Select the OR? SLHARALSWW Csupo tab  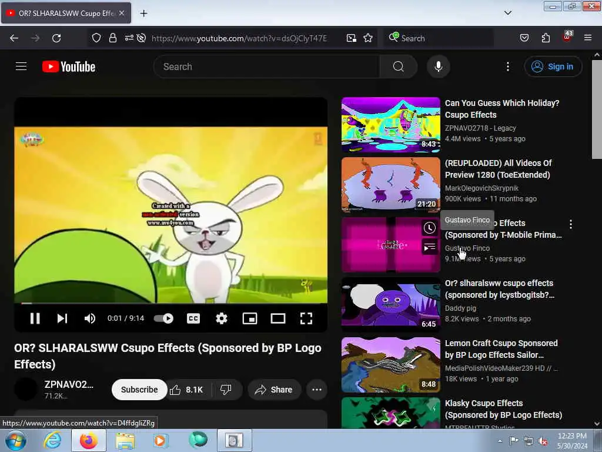pos(66,13)
